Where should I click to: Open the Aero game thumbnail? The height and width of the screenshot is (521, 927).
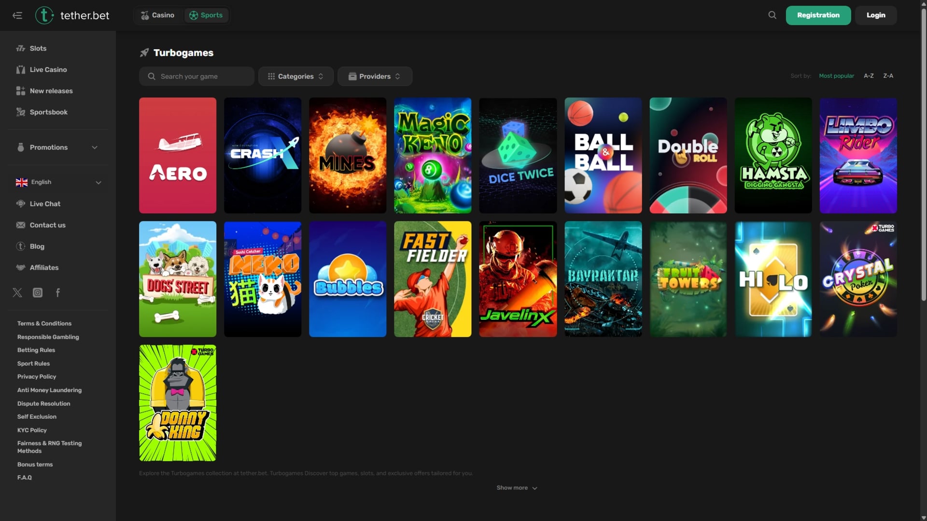(x=178, y=155)
